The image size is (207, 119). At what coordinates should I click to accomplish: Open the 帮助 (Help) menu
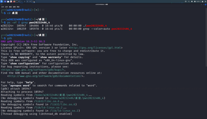click(x=18, y=7)
